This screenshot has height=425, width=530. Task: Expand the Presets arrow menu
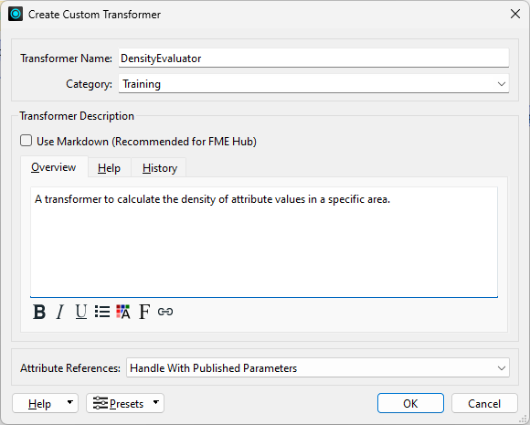point(156,402)
